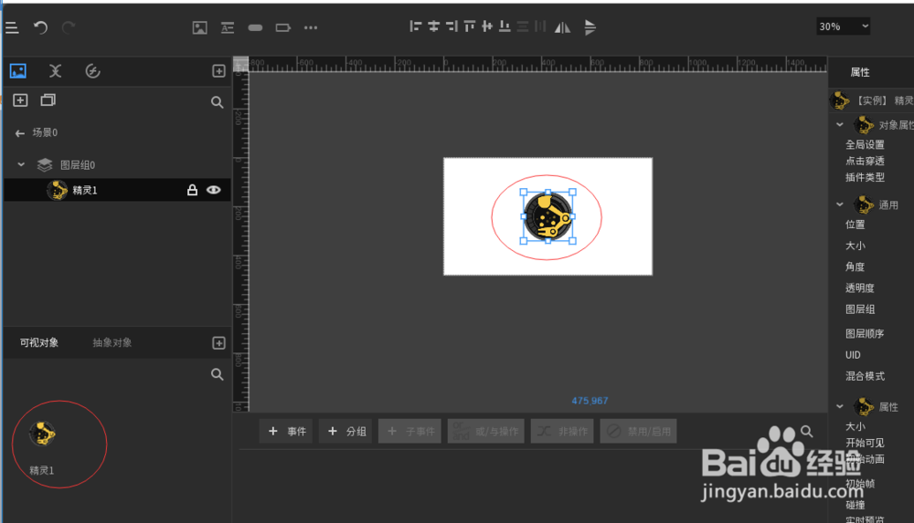
Task: Click the 或/与操作 button
Action: [x=485, y=431]
